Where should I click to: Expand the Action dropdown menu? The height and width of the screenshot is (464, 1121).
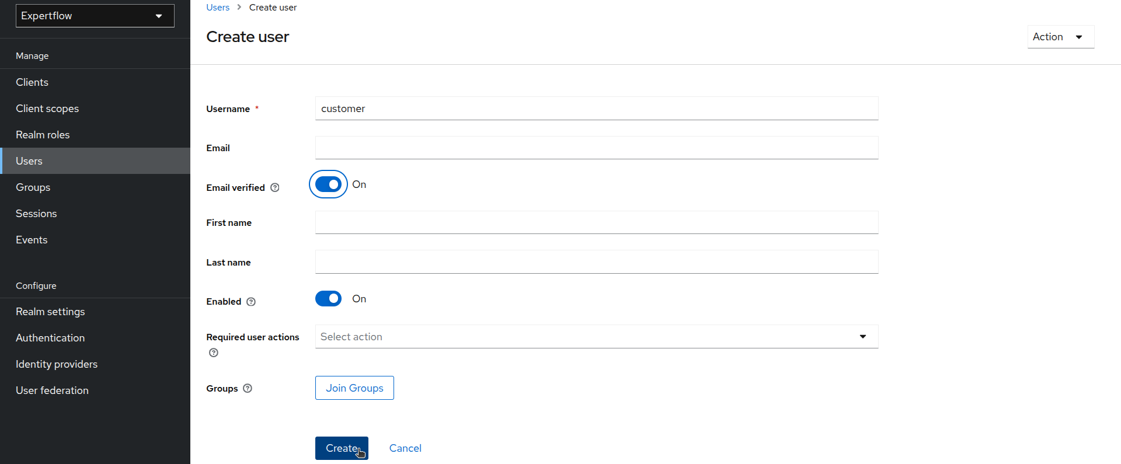(1060, 37)
